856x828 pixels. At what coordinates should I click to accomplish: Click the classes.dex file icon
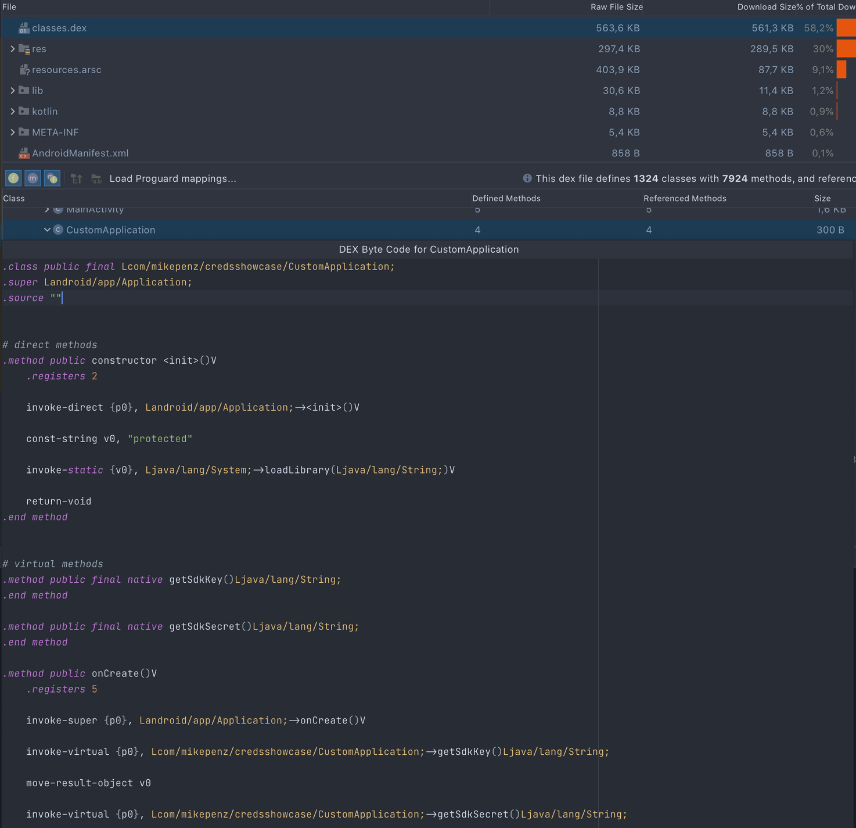click(x=24, y=28)
